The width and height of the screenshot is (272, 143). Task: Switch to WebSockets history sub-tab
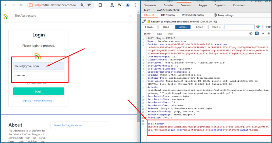193,15
